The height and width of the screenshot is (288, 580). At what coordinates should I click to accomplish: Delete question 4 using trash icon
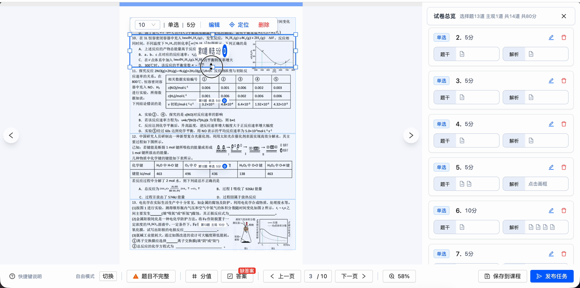pos(564,124)
